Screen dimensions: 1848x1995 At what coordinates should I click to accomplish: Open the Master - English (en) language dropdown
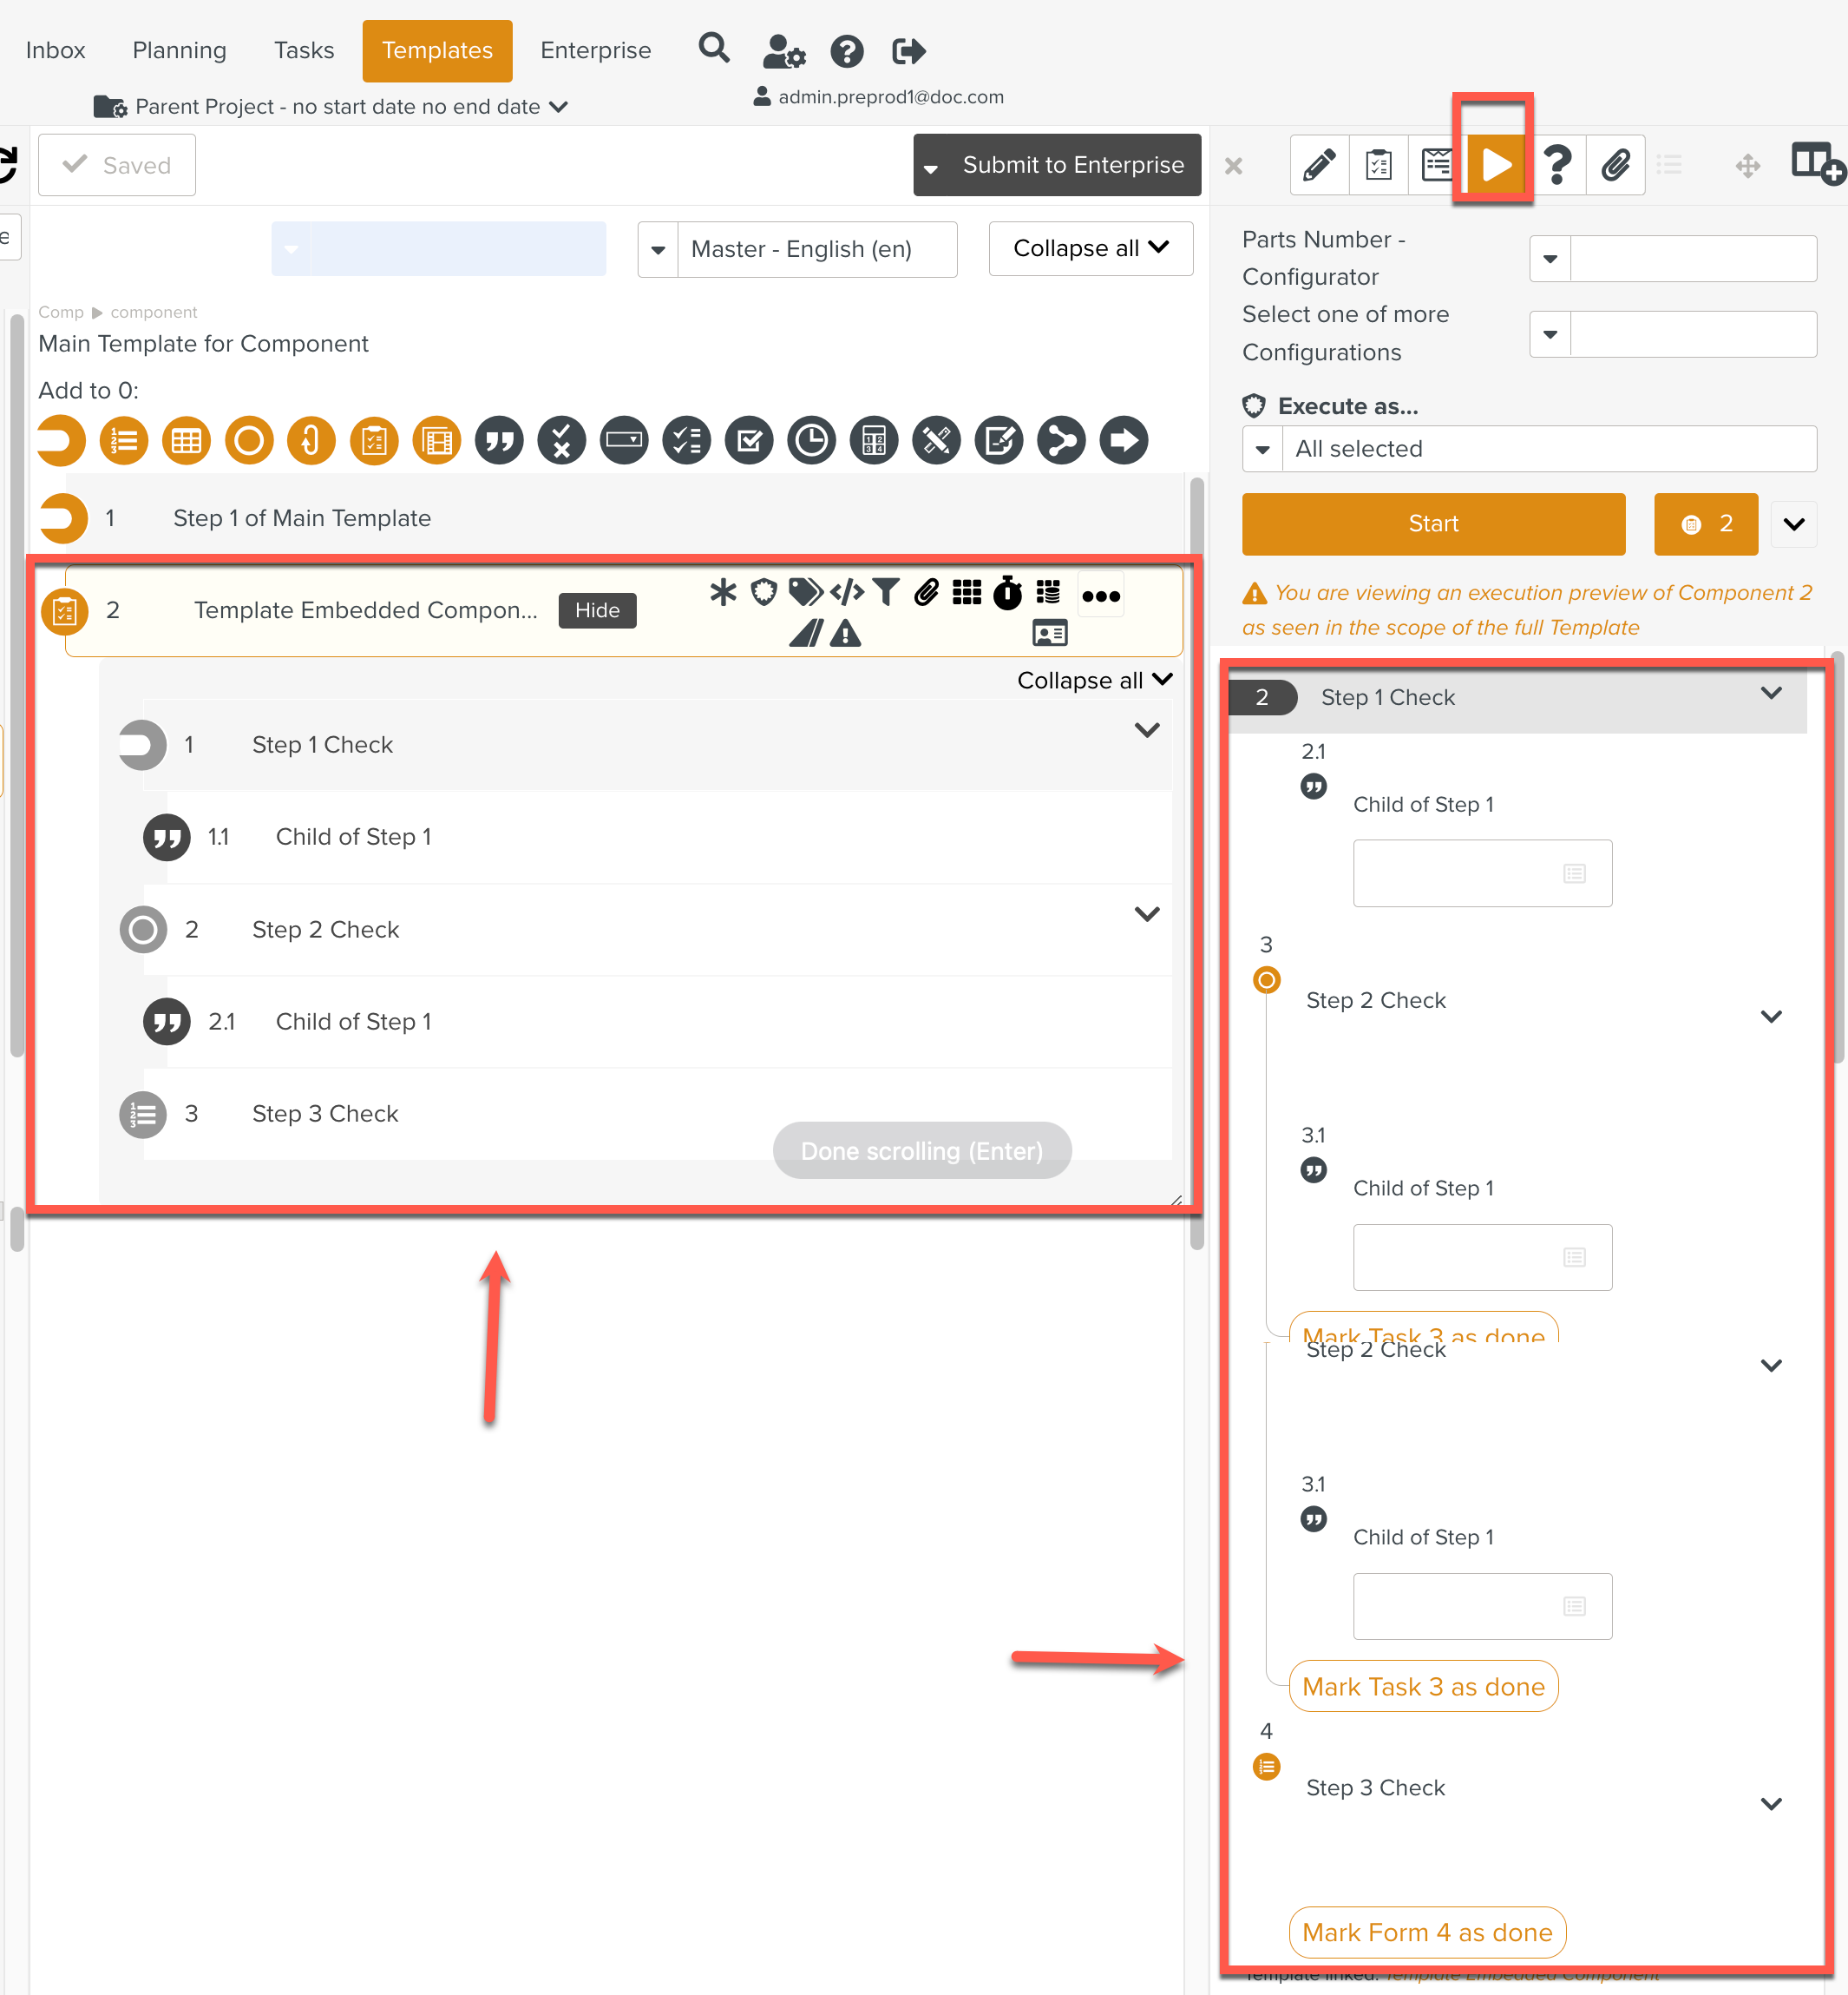[797, 249]
